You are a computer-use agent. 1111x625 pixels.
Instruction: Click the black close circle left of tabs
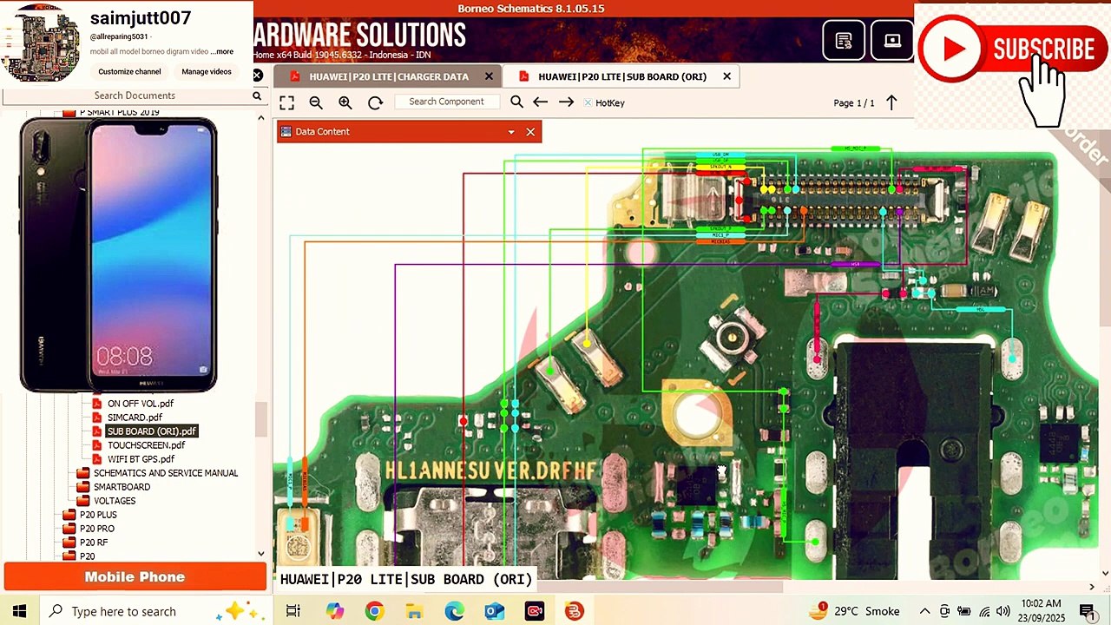click(258, 76)
